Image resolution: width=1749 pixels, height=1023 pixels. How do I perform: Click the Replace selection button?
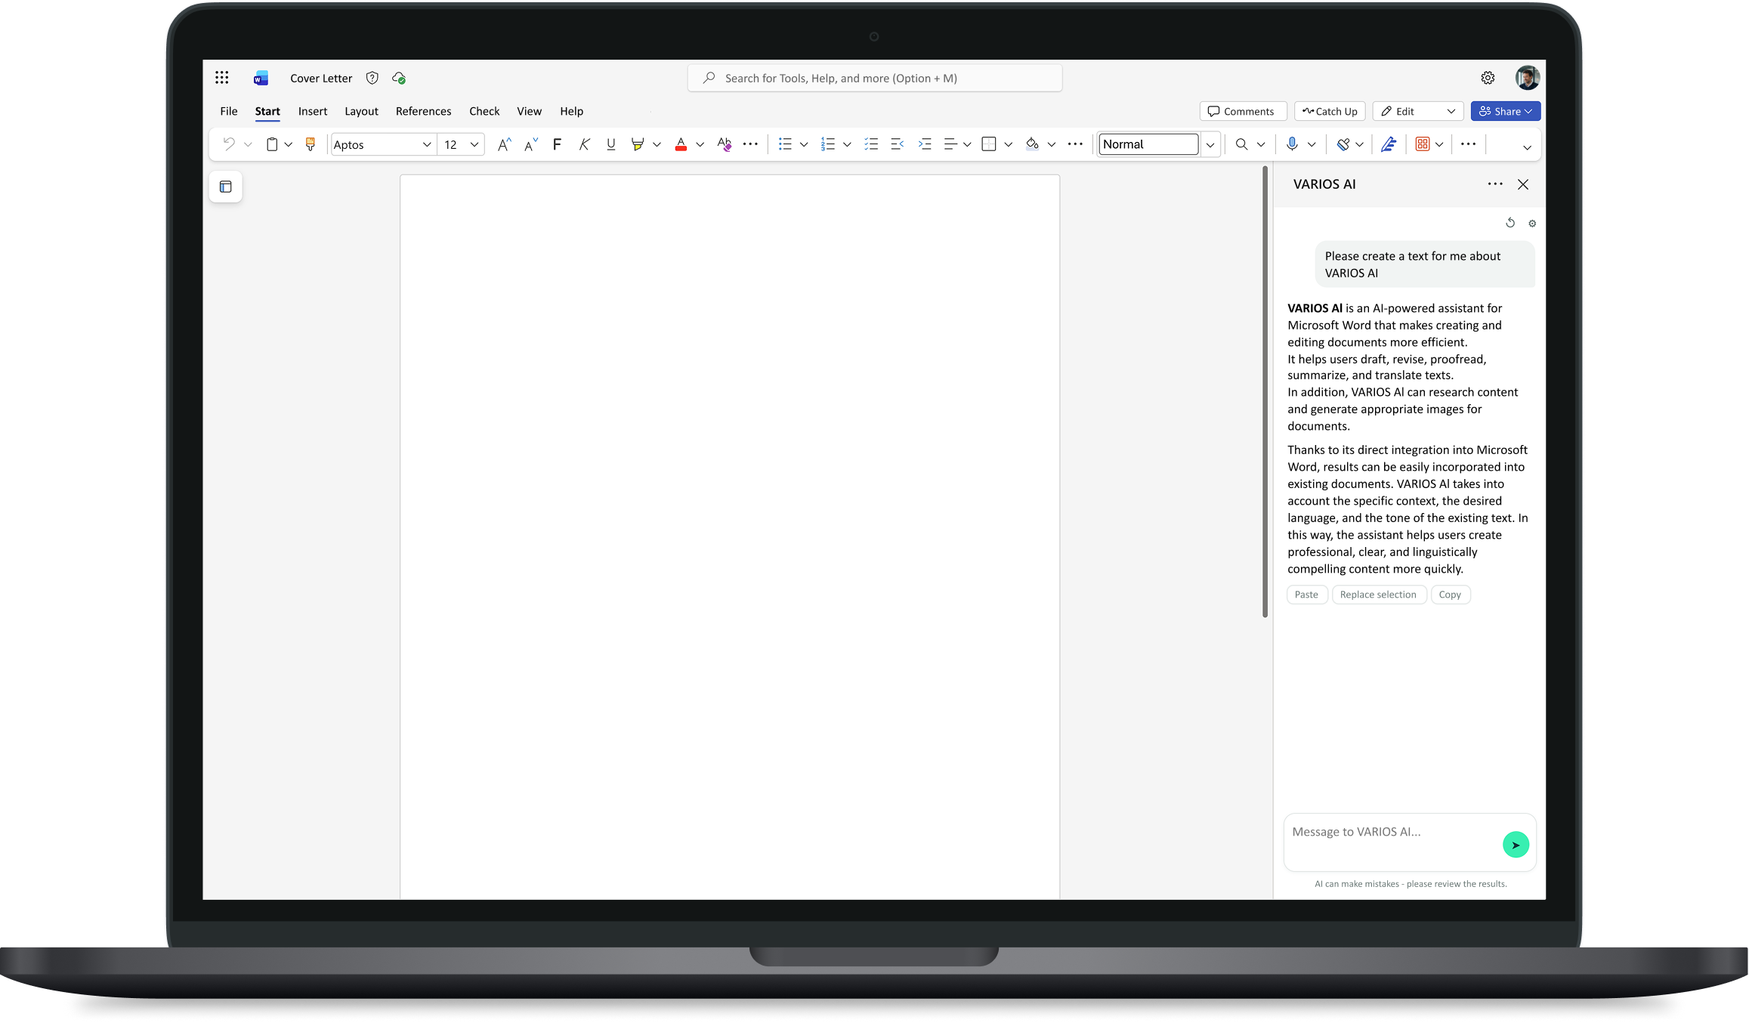(1378, 595)
